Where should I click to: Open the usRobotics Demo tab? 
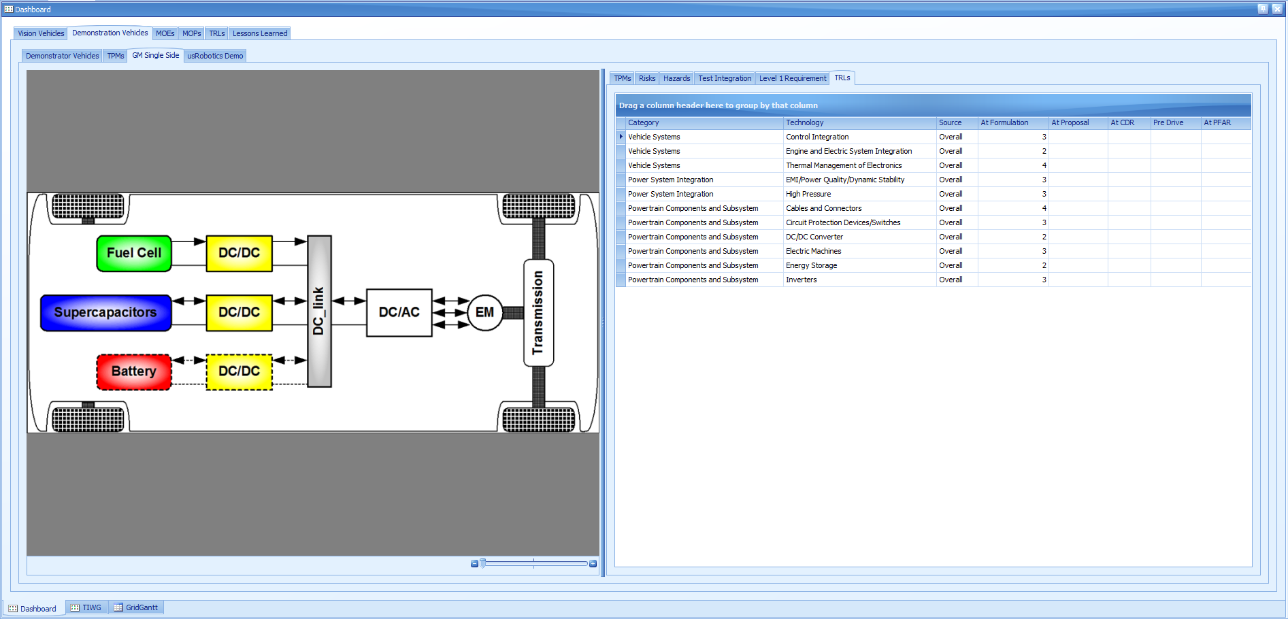[x=215, y=56]
